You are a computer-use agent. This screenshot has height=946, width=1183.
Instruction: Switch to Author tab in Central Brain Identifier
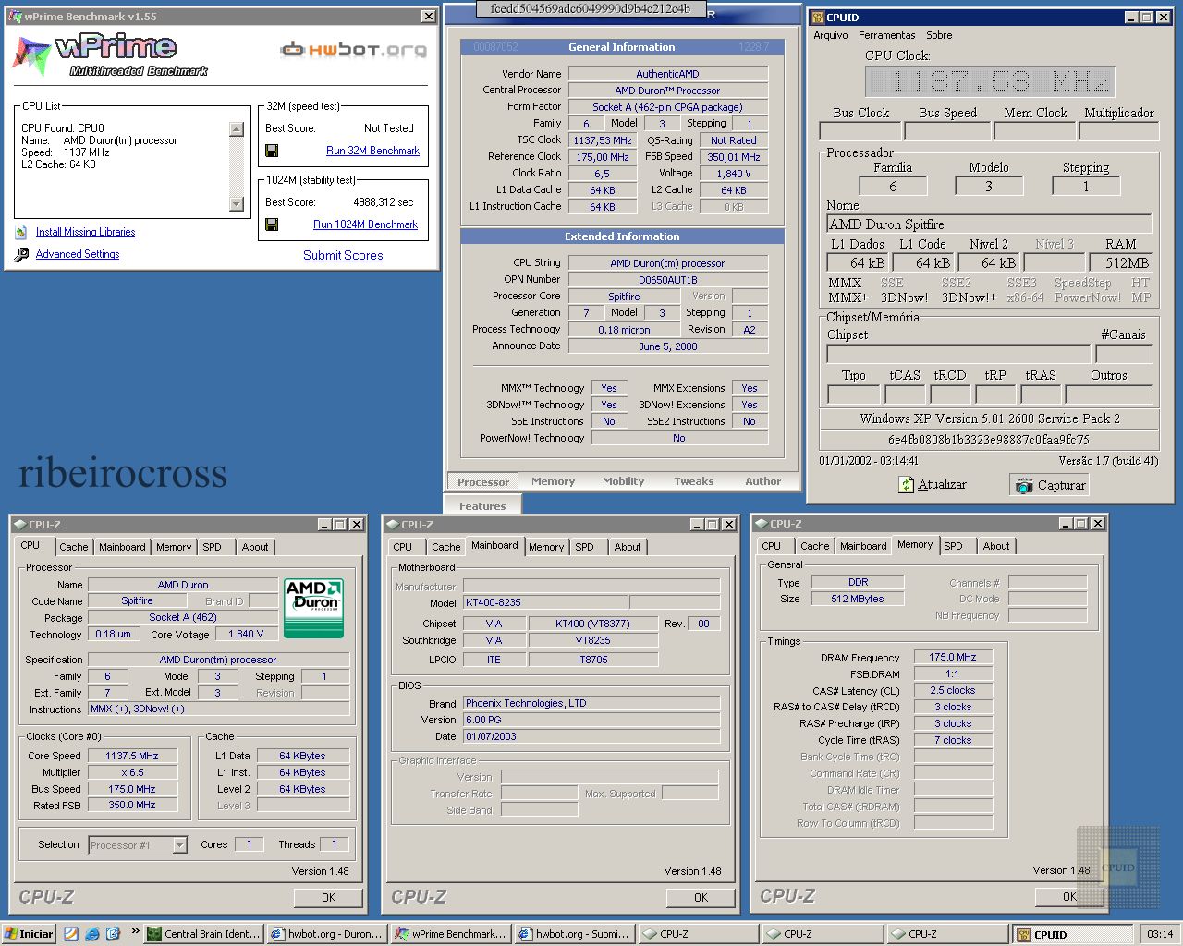point(763,481)
